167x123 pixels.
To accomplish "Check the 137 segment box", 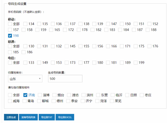I will pos(67,24).
